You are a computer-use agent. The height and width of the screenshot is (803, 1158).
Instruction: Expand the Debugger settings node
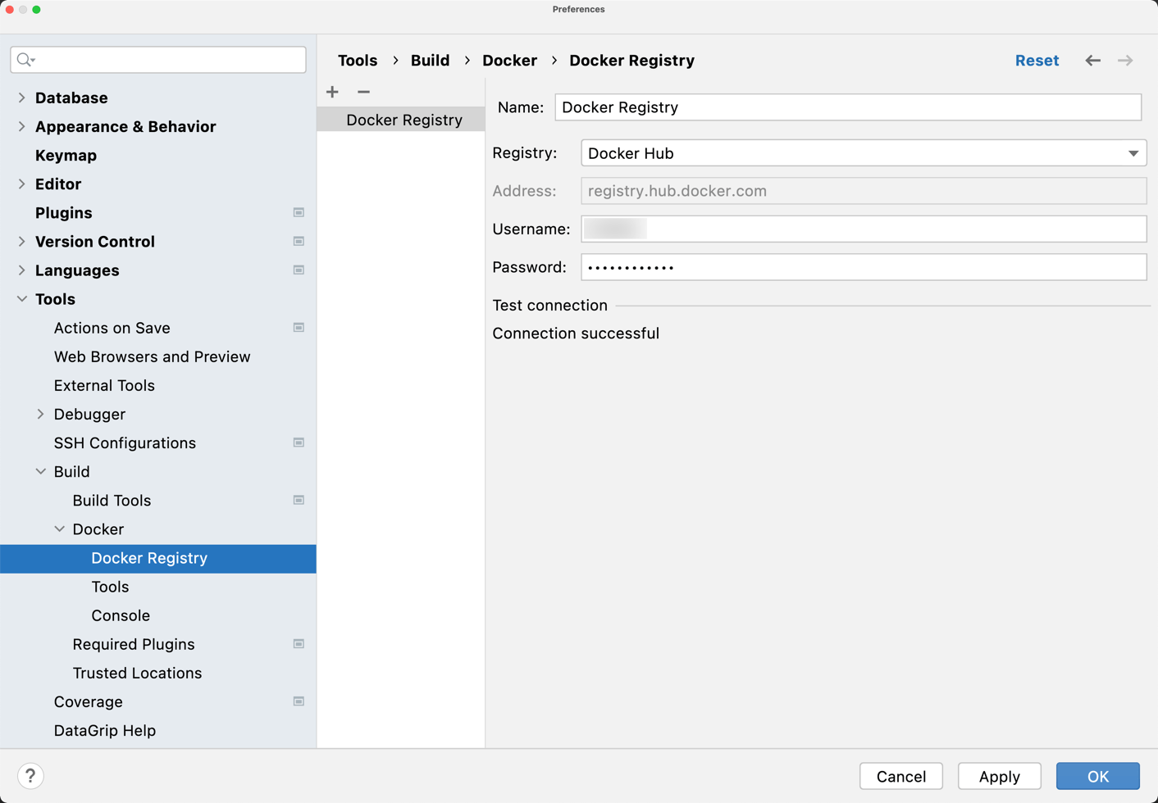click(40, 414)
